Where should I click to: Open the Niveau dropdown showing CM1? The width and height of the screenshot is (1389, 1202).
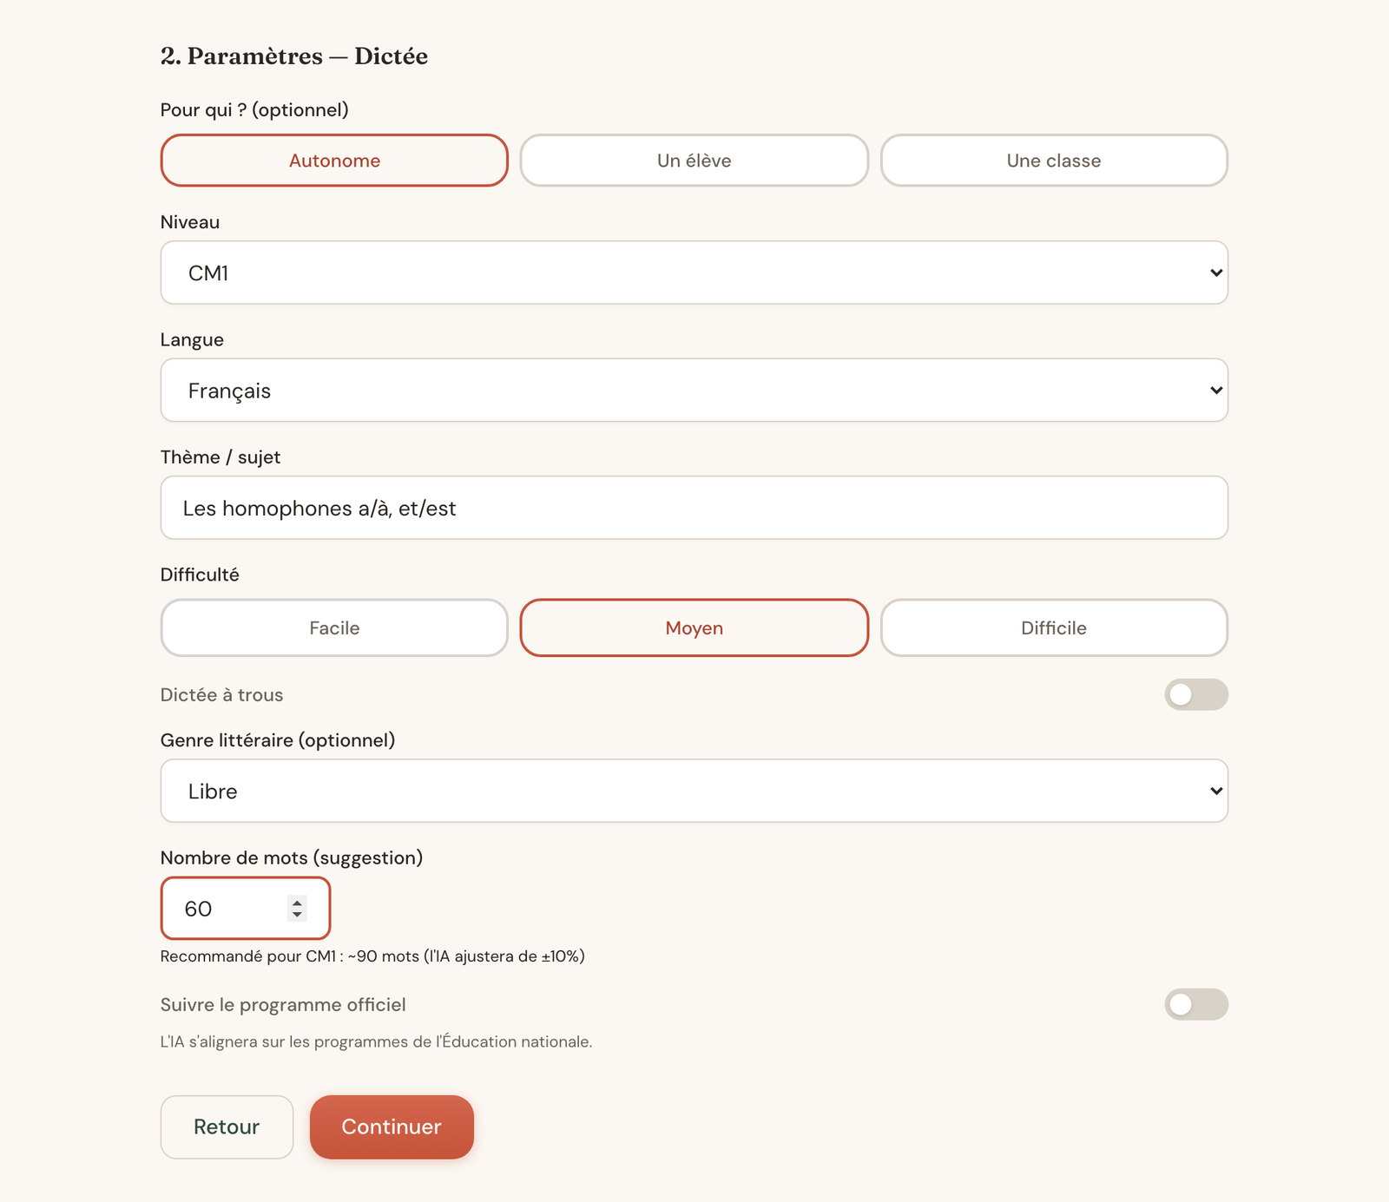point(694,273)
